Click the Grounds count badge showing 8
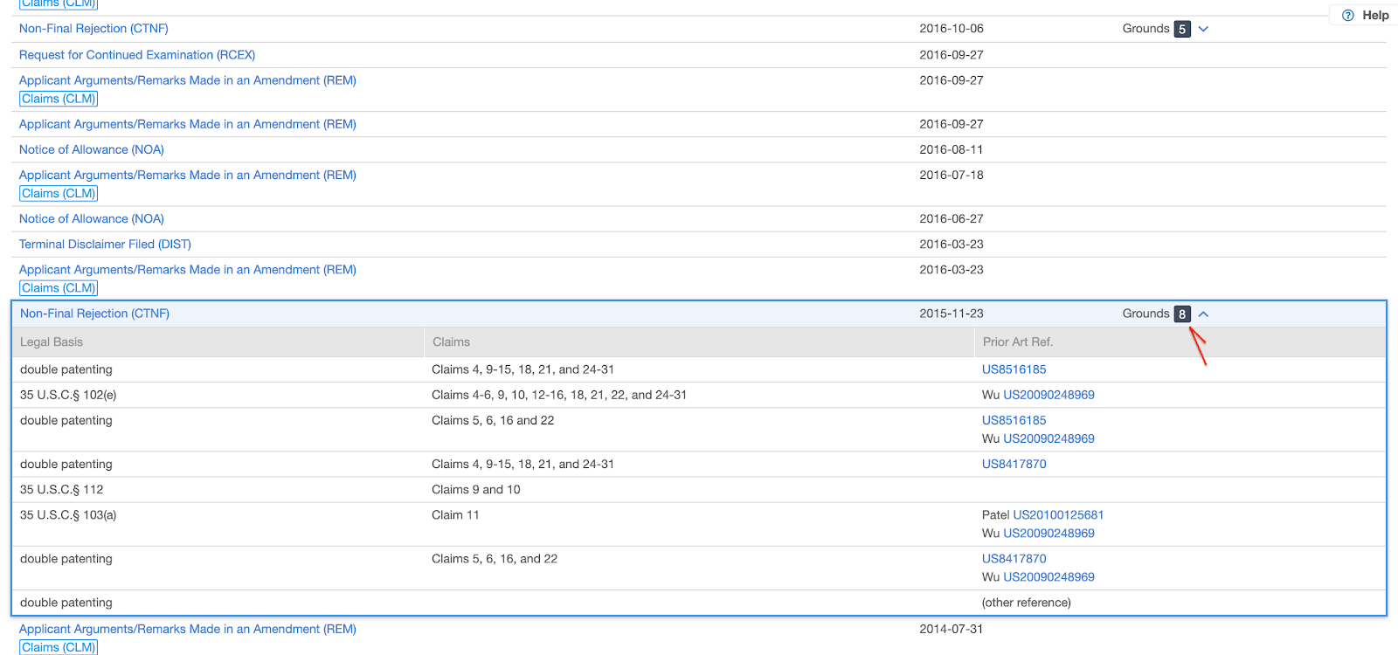The image size is (1398, 655). point(1182,314)
